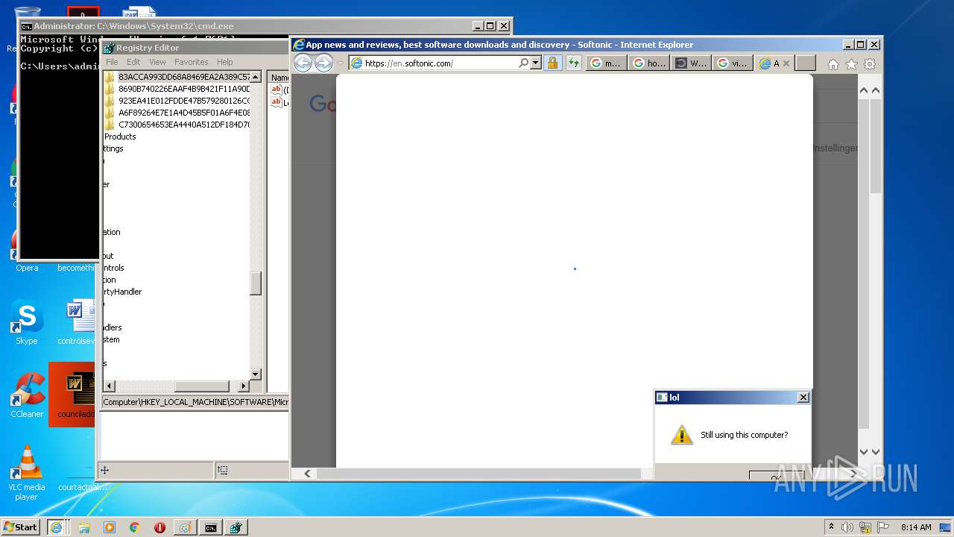Open the address bar autocomplete dropdown arrow
Image resolution: width=954 pixels, height=537 pixels.
click(x=535, y=63)
